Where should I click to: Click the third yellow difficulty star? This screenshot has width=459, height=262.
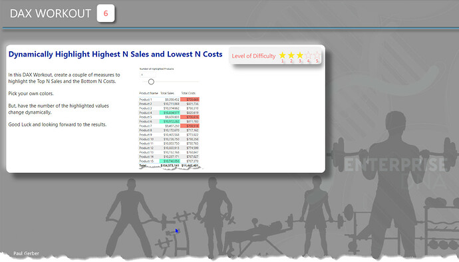(x=300, y=55)
